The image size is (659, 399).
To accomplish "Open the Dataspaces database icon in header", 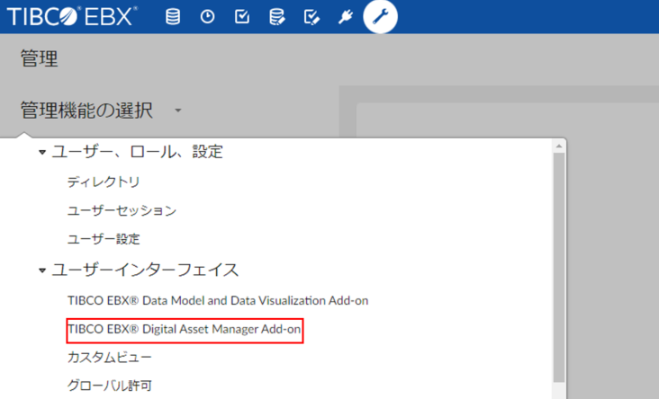I will 173,17.
